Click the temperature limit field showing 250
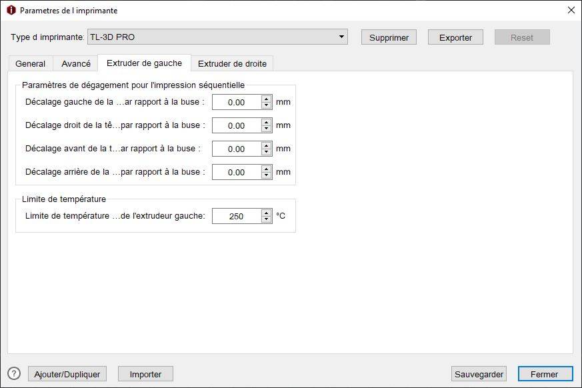Image resolution: width=582 pixels, height=388 pixels. click(237, 216)
